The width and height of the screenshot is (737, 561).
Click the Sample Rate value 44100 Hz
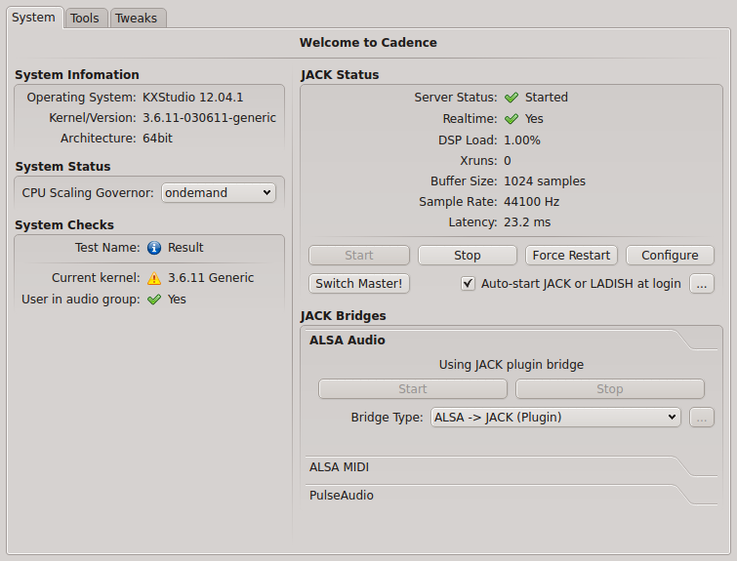[x=532, y=202]
